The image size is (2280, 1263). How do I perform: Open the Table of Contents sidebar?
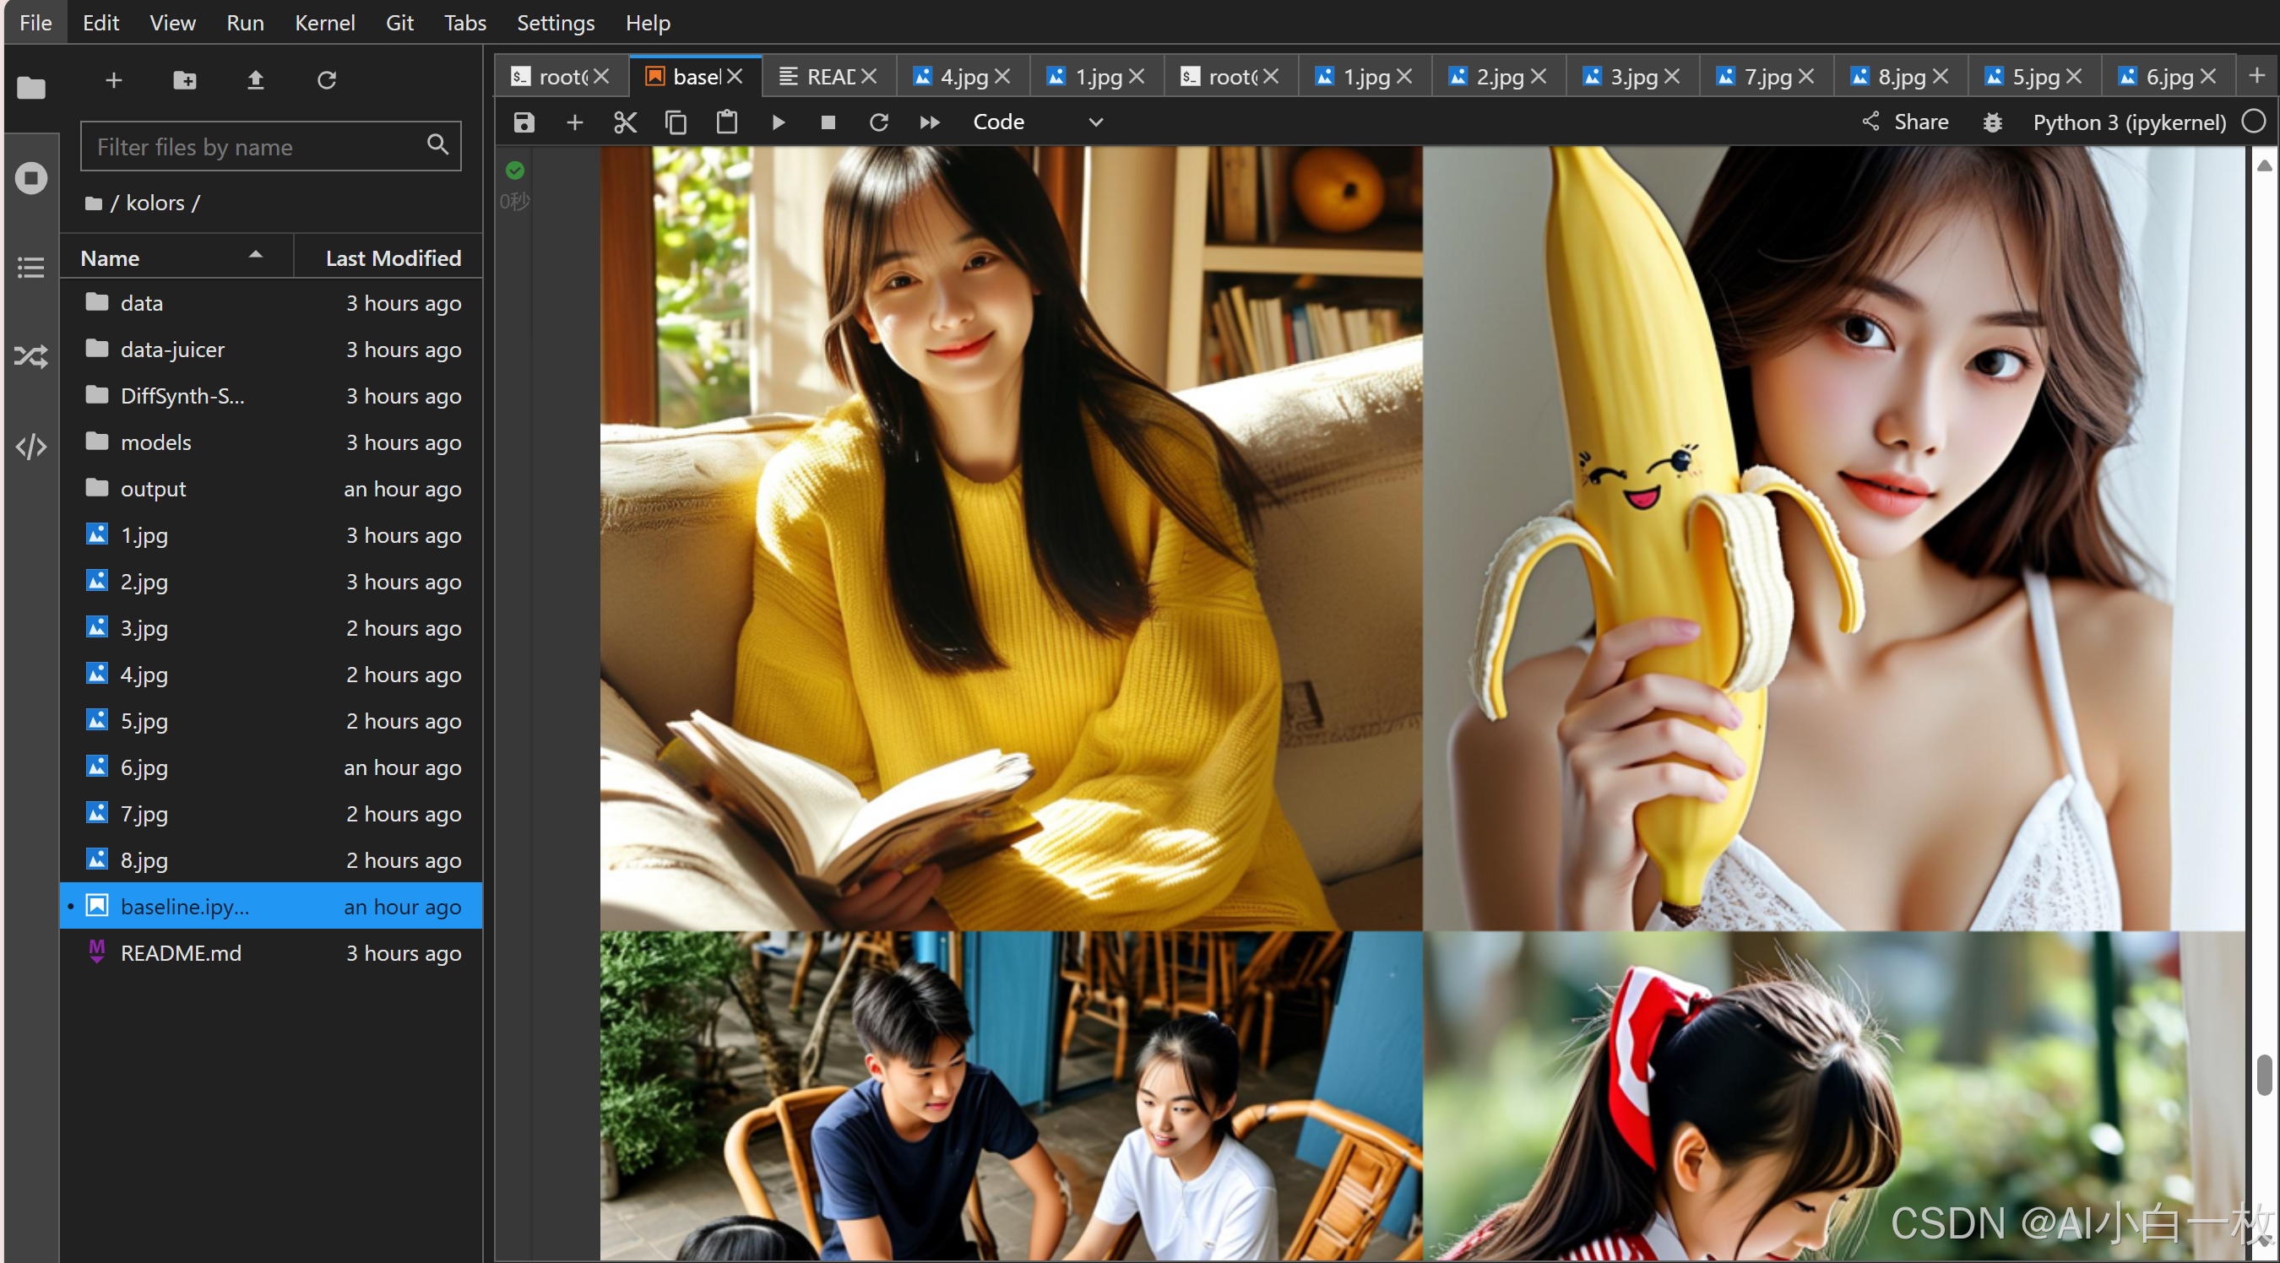point(31,268)
